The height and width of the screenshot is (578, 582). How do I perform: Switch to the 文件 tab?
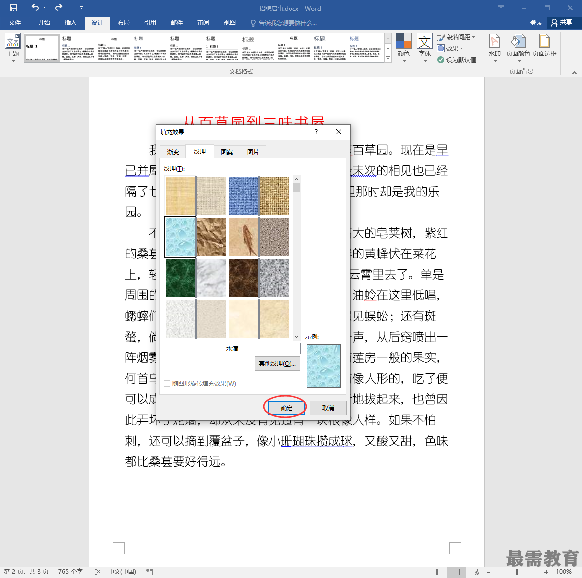15,23
